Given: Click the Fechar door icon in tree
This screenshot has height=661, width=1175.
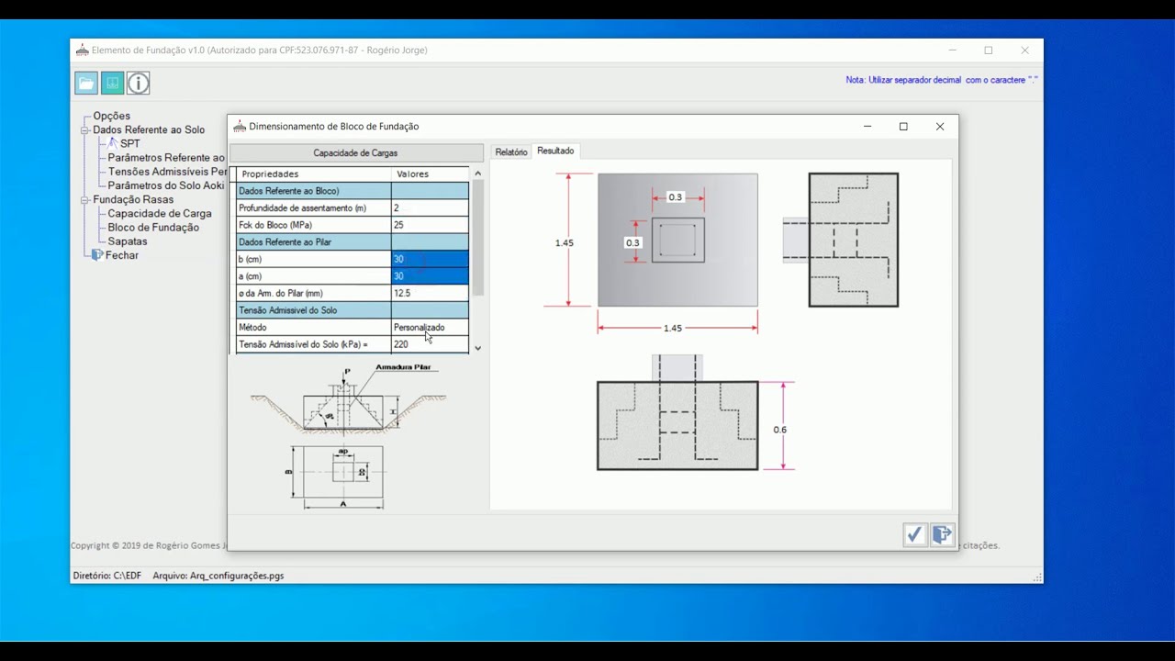Looking at the screenshot, I should (97, 255).
